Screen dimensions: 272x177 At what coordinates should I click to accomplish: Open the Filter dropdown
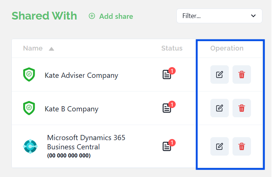click(219, 16)
